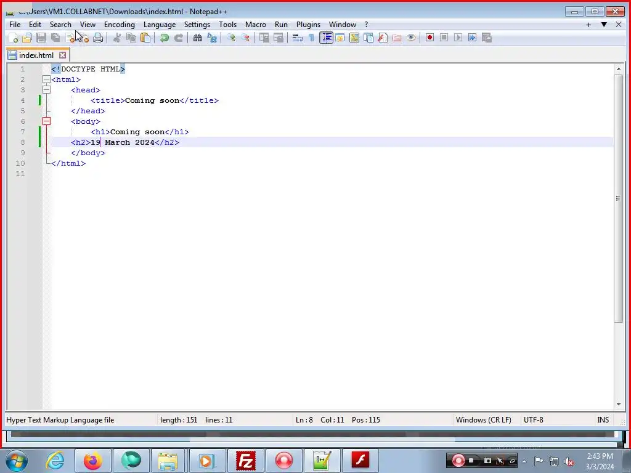Click the Playback macro icon
631x473 pixels.
click(458, 38)
